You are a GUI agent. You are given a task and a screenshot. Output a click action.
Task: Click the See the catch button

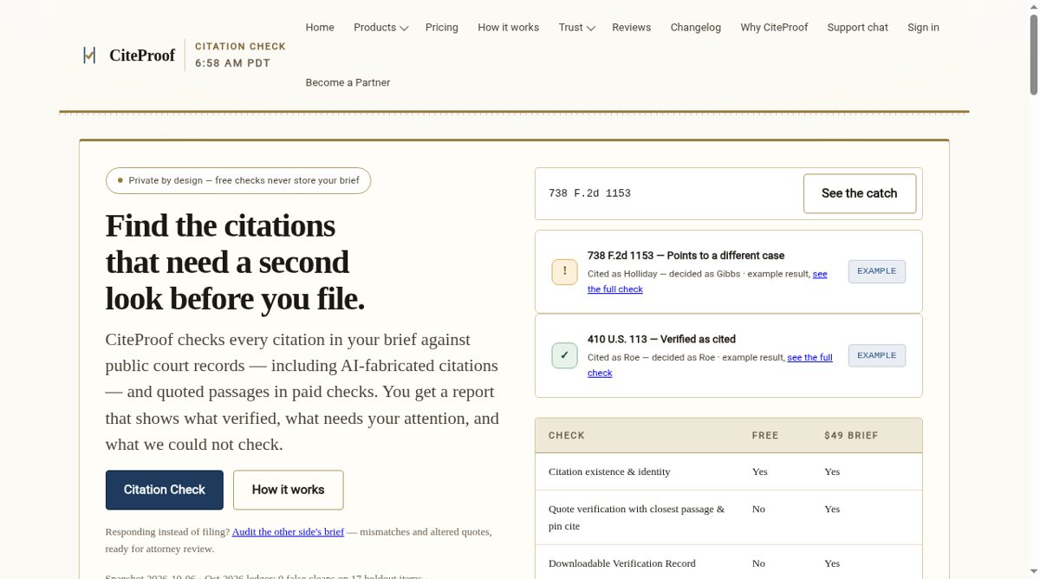click(860, 193)
